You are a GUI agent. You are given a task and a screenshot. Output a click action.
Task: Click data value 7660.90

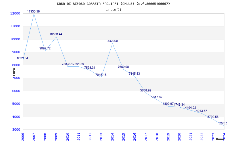point(123,67)
